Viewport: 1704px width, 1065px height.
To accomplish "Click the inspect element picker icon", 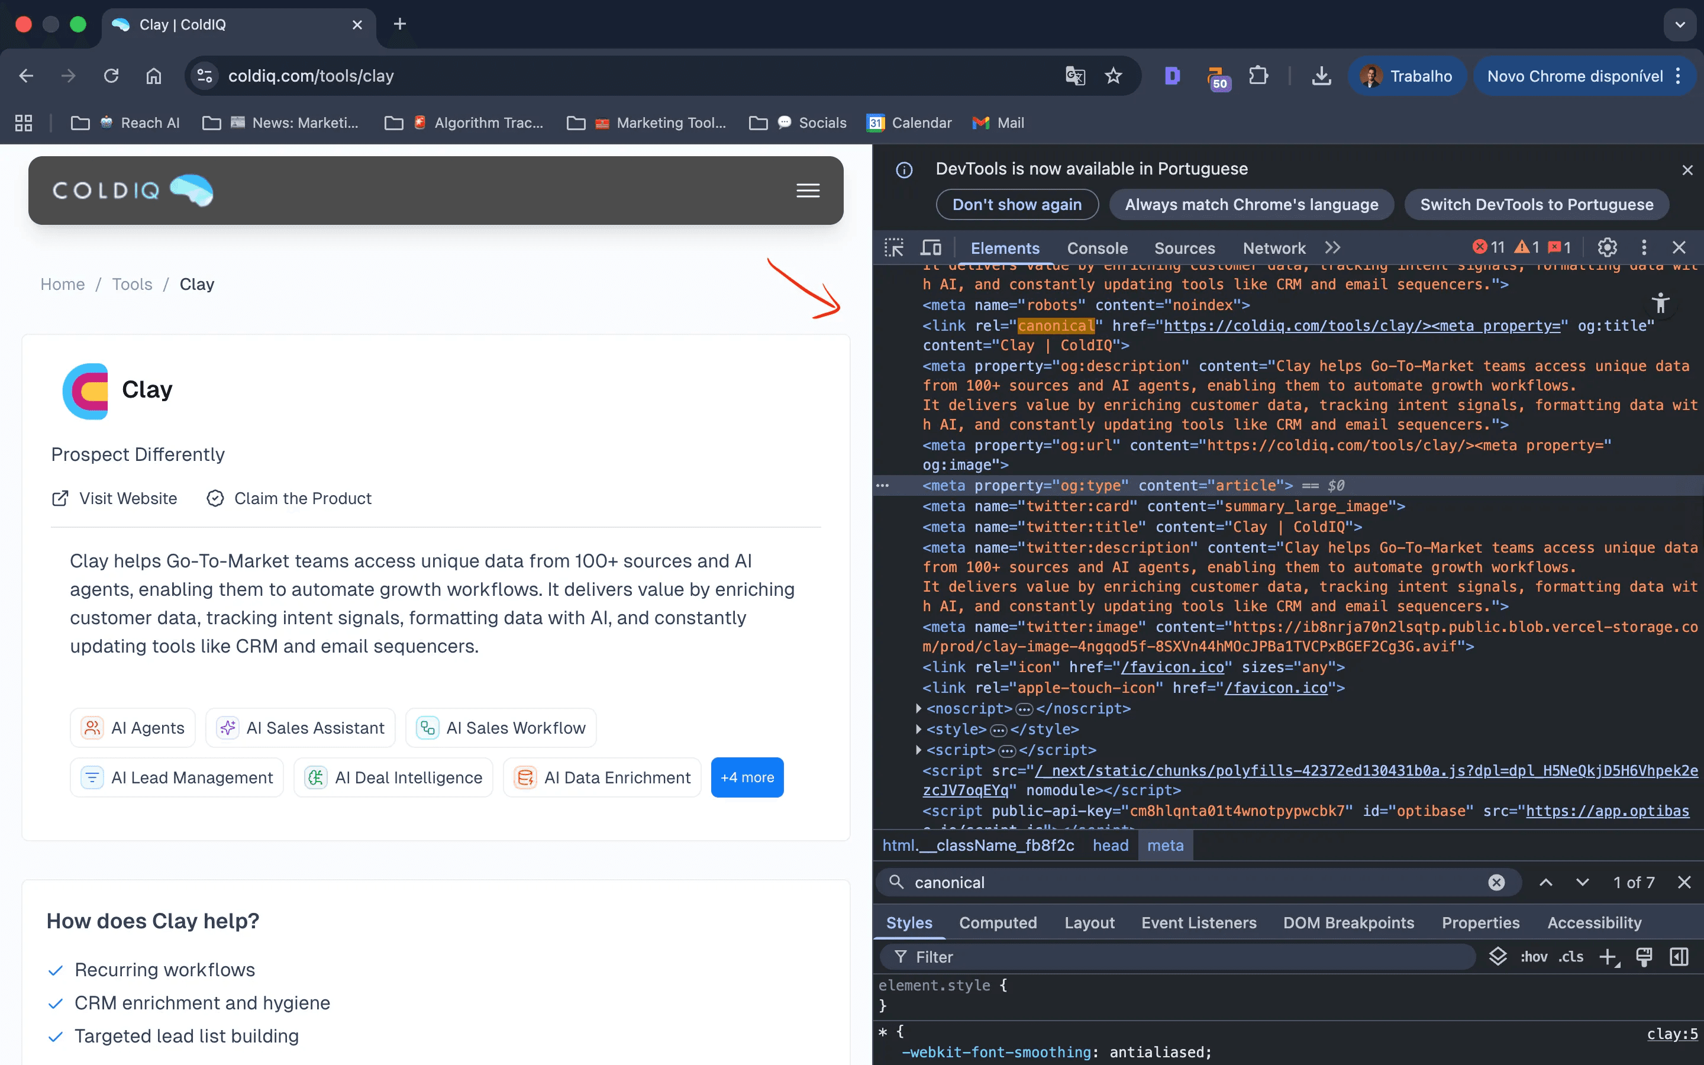I will [x=893, y=248].
